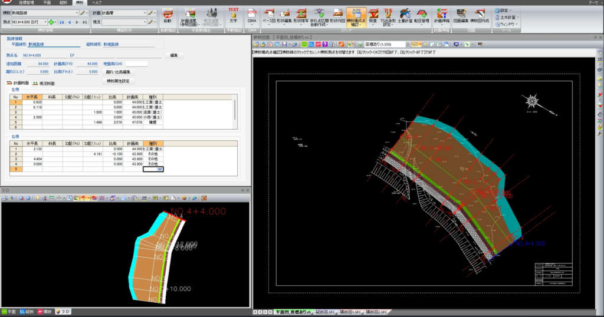The height and width of the screenshot is (317, 604).
Task: Click the 地盤高(GH) input field
Action: tap(136, 64)
